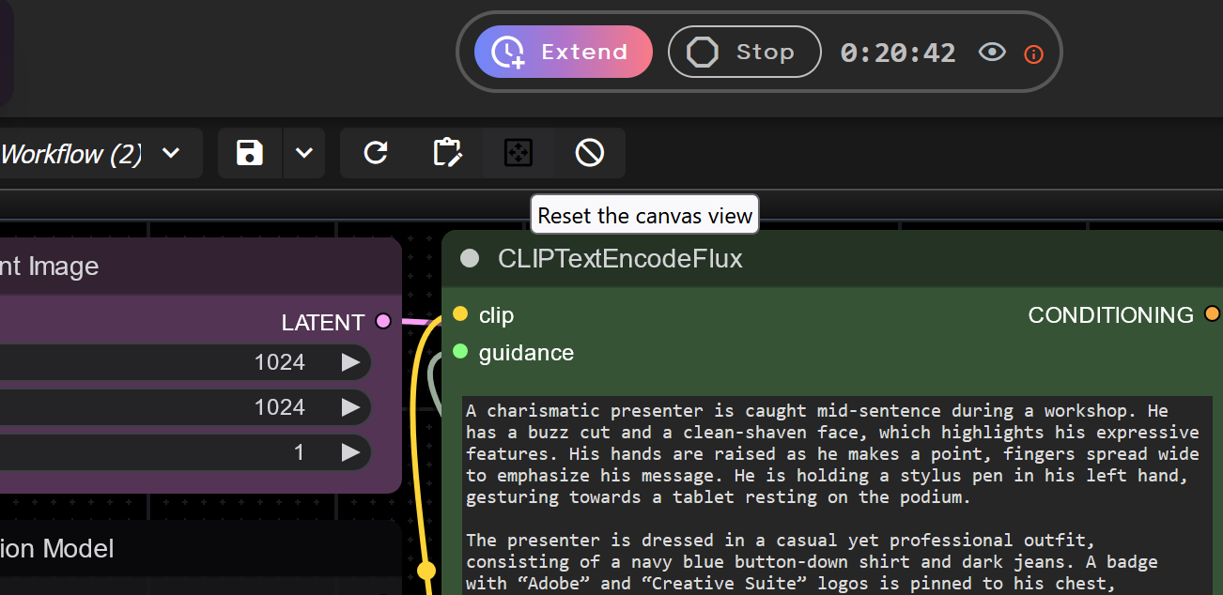Click the pink LATENT output socket
Image resolution: width=1223 pixels, height=595 pixels.
[x=382, y=322]
